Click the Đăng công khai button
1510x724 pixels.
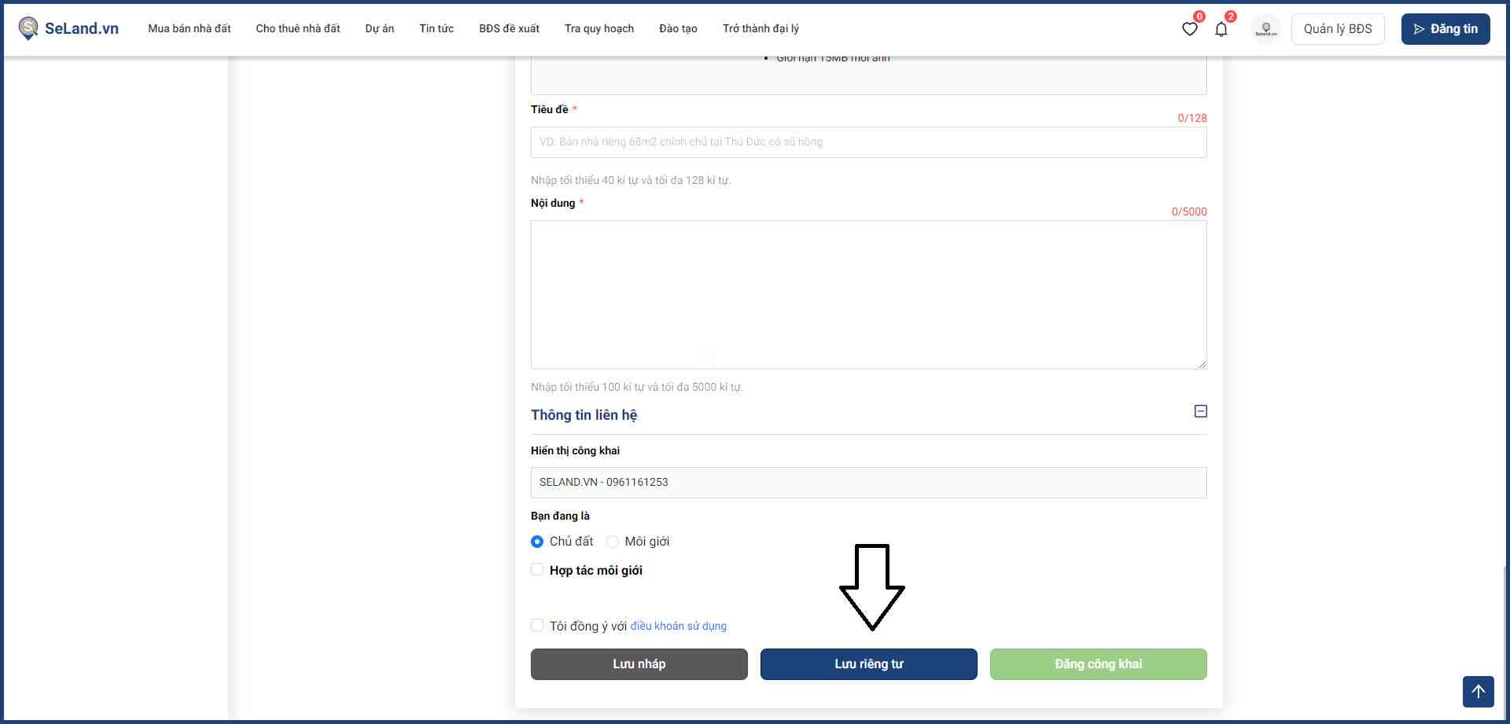coord(1098,664)
